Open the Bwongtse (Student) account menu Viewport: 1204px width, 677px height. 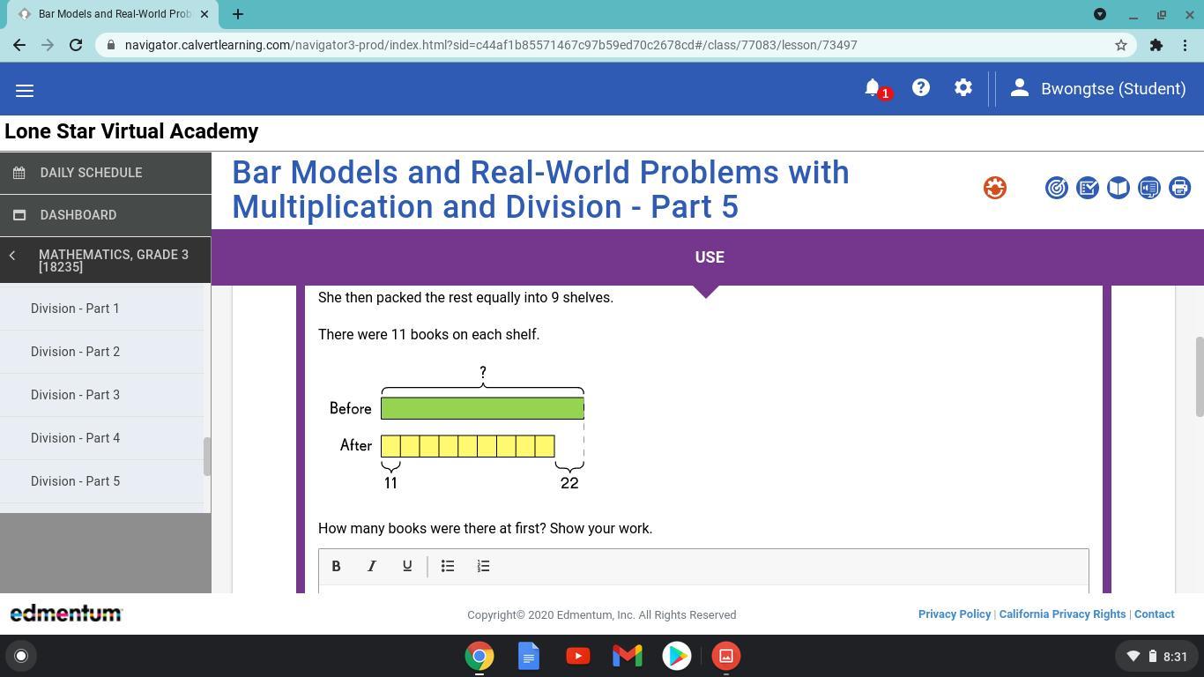pos(1098,89)
